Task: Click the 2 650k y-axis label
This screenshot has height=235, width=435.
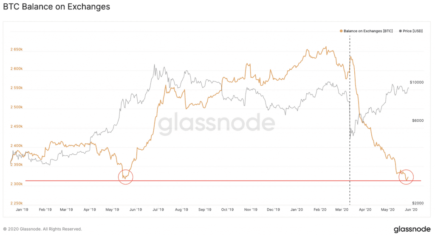Action: coord(16,50)
